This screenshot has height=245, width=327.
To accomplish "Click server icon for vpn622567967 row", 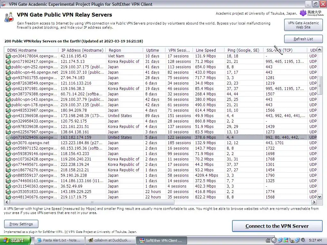I will [8, 132].
